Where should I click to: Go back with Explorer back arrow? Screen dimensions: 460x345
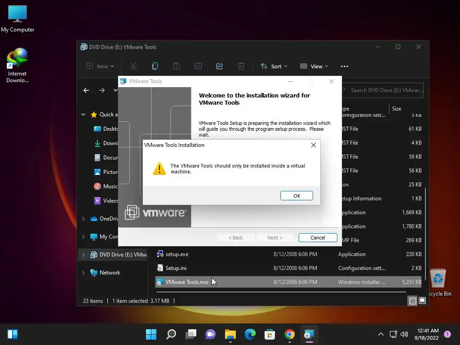point(86,90)
